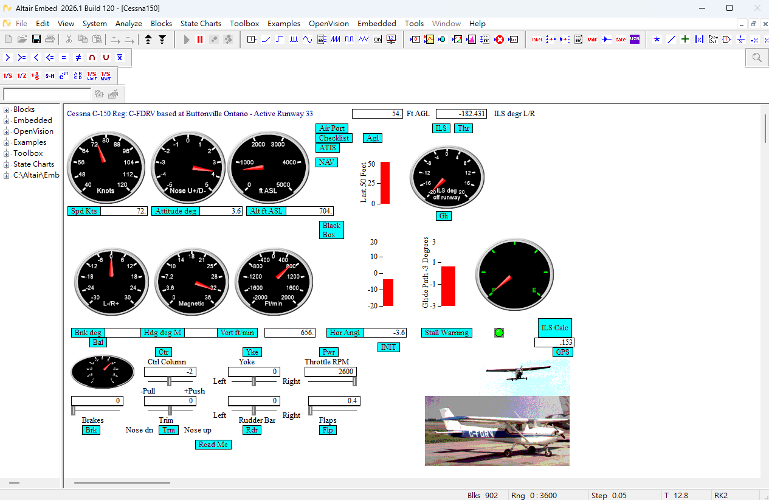Open the Analyze menu
769x500 pixels.
click(129, 24)
